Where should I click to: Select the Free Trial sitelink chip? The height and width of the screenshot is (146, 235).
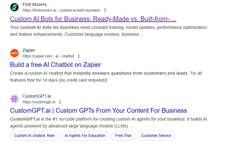[x=123, y=136]
